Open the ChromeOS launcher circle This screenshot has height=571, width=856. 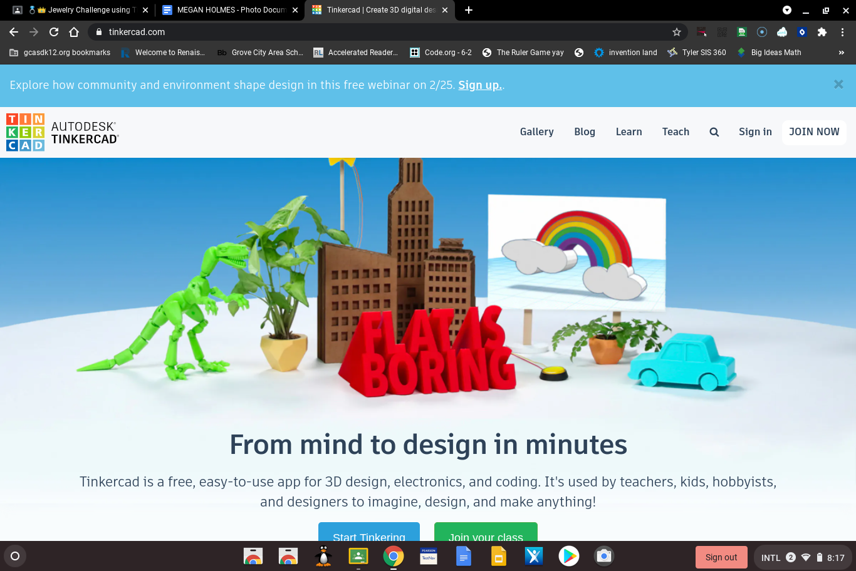click(x=15, y=556)
